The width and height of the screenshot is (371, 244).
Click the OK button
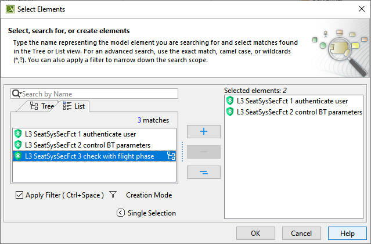255,233
